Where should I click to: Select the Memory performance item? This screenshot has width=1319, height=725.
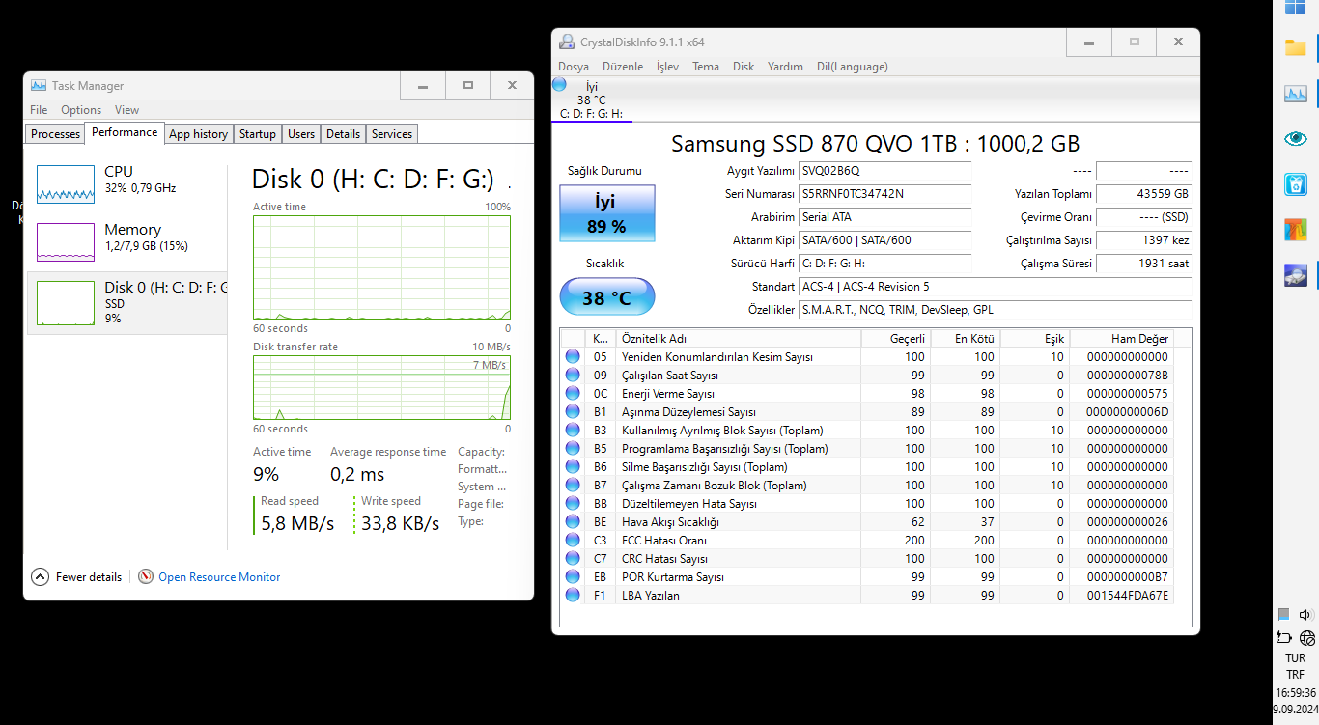click(126, 241)
